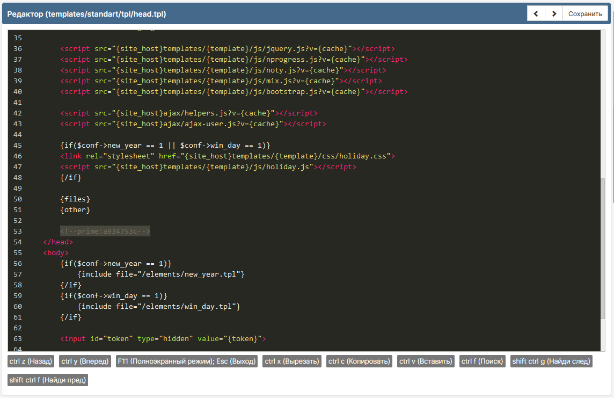Image resolution: width=614 pixels, height=398 pixels.
Task: Place cursor on nprogress.js script line
Action: tap(234, 59)
